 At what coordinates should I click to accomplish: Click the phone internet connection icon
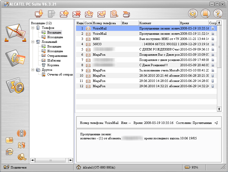point(9,152)
